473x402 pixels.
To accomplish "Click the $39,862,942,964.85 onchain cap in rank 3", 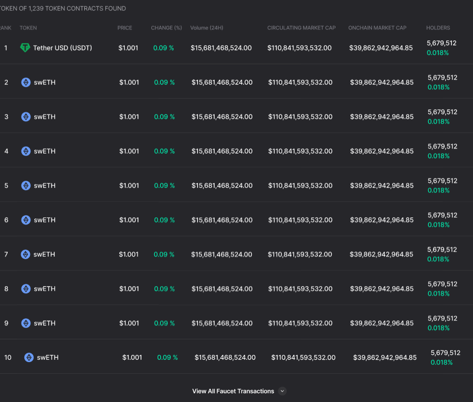I will coord(382,116).
